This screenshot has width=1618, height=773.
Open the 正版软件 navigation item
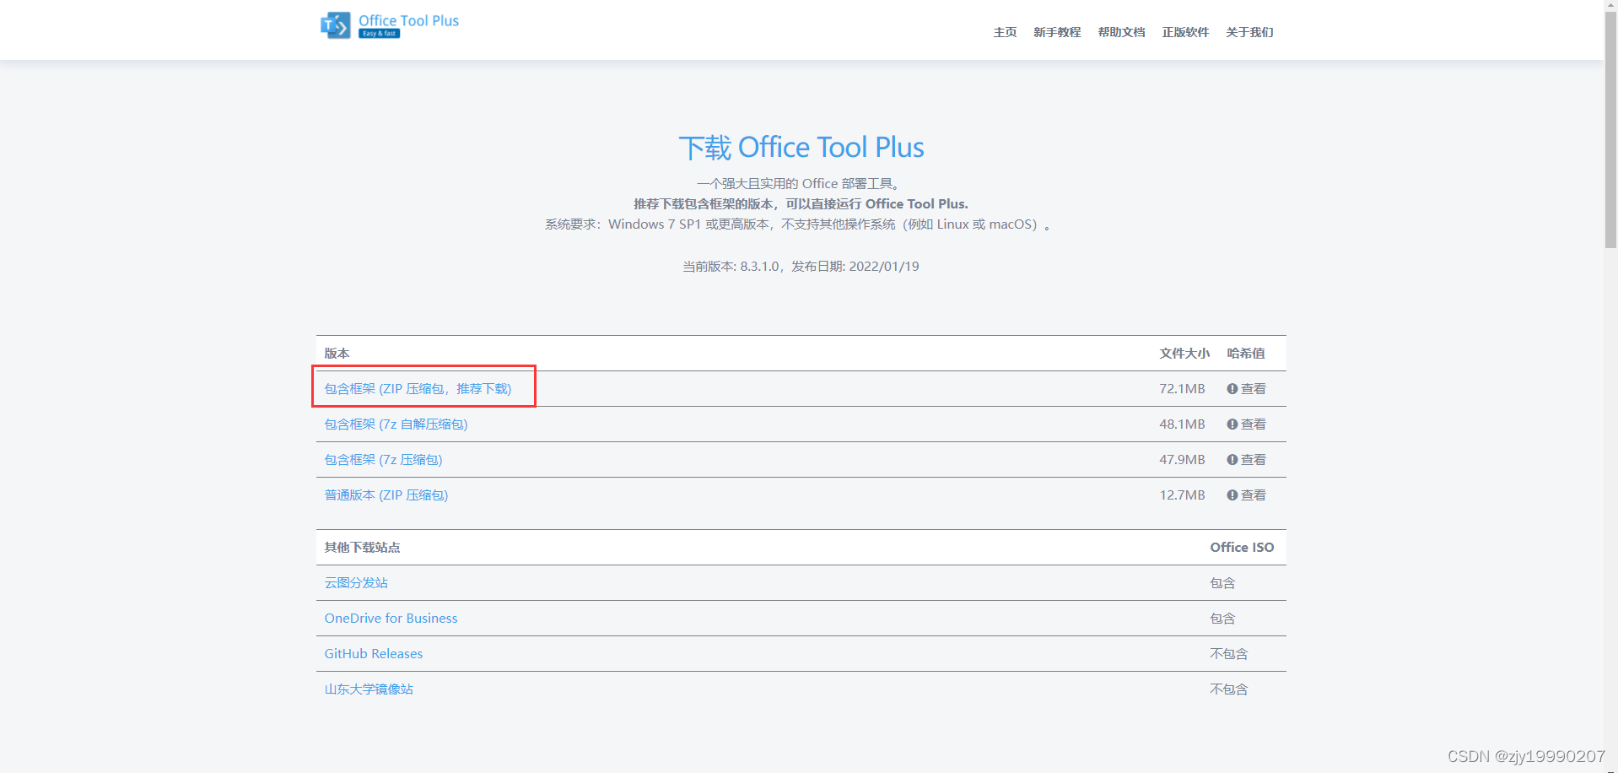pos(1185,32)
